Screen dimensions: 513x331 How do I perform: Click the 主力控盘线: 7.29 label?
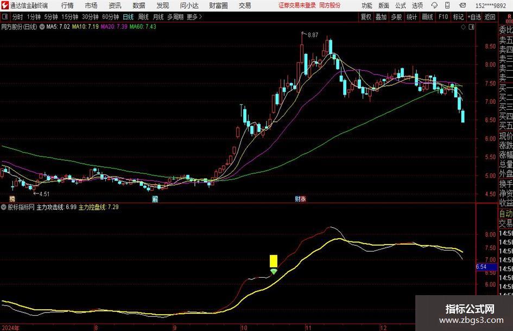click(x=98, y=207)
